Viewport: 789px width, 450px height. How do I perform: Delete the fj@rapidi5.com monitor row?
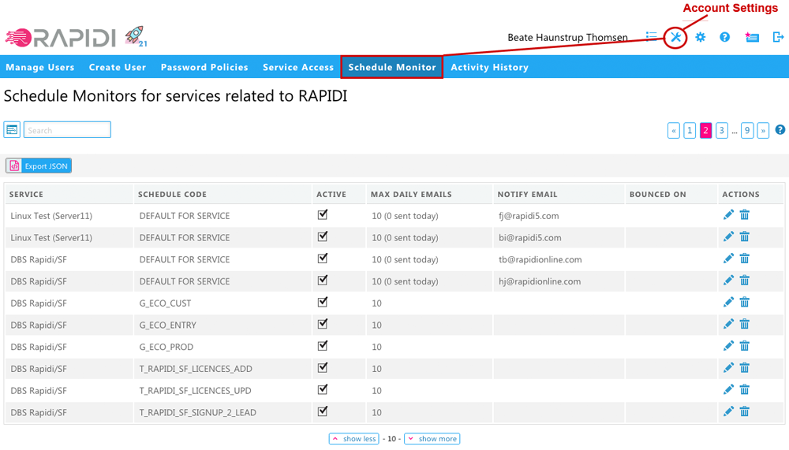click(745, 215)
